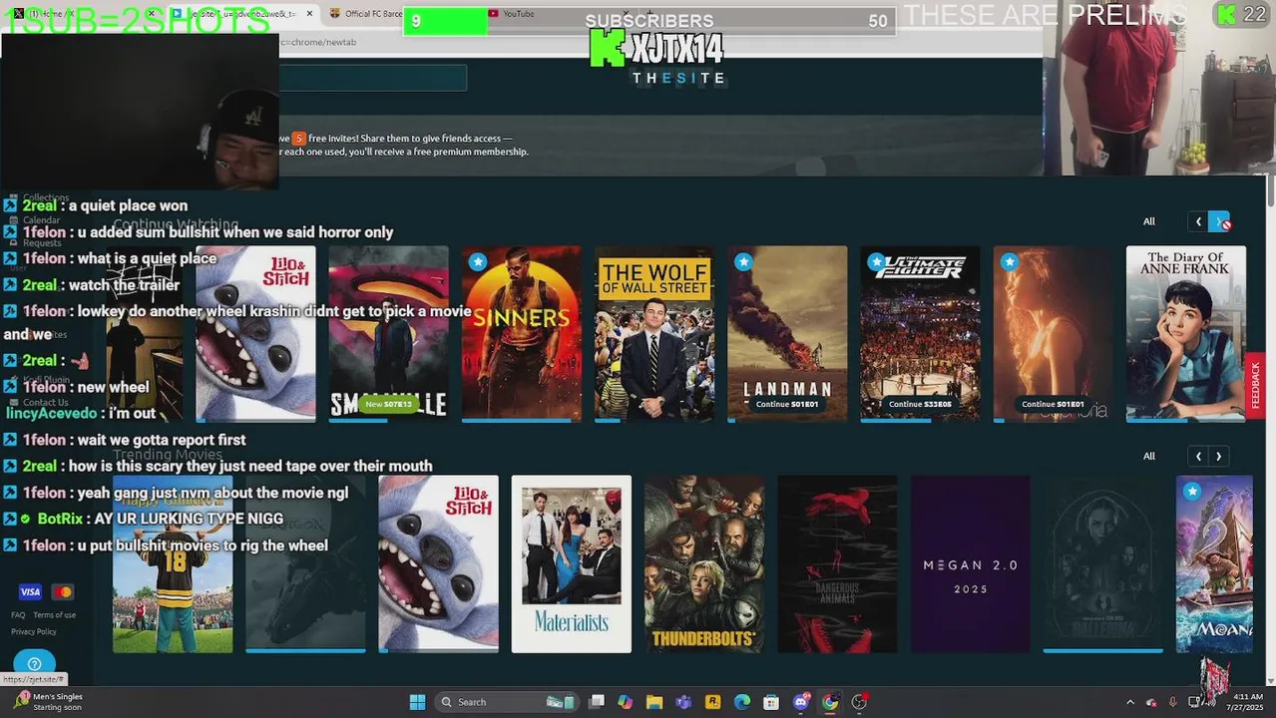Click Continue S01E01 on Landman poster
The height and width of the screenshot is (718, 1276).
(787, 404)
